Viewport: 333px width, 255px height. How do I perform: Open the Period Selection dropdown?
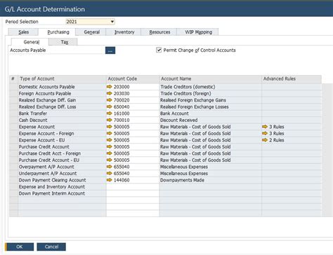point(112,22)
